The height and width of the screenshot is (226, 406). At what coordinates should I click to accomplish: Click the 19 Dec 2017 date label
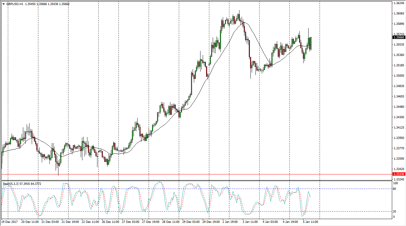[x=10, y=222]
